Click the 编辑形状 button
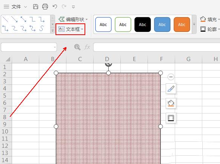220x164 pixels. point(73,19)
